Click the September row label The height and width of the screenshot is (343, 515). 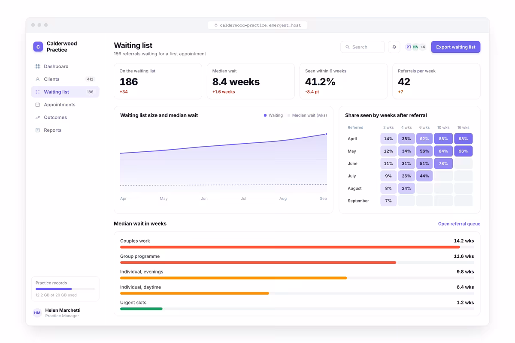(358, 201)
